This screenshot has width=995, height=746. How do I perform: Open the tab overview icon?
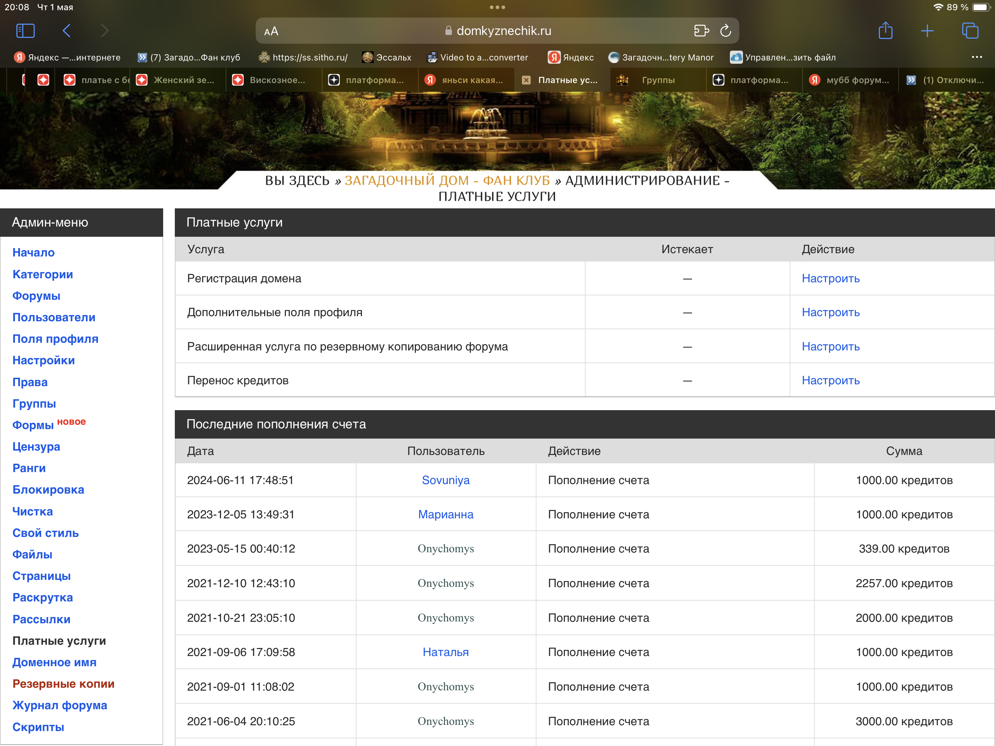[x=970, y=31]
